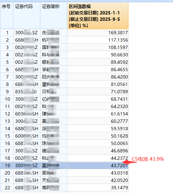Click the 序号 column header
Image resolution: width=173 pixels, height=193 pixels.
click(7, 16)
